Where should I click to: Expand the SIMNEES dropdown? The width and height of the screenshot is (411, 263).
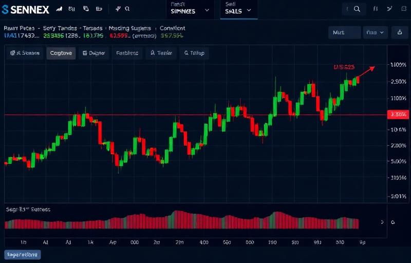[x=190, y=10]
